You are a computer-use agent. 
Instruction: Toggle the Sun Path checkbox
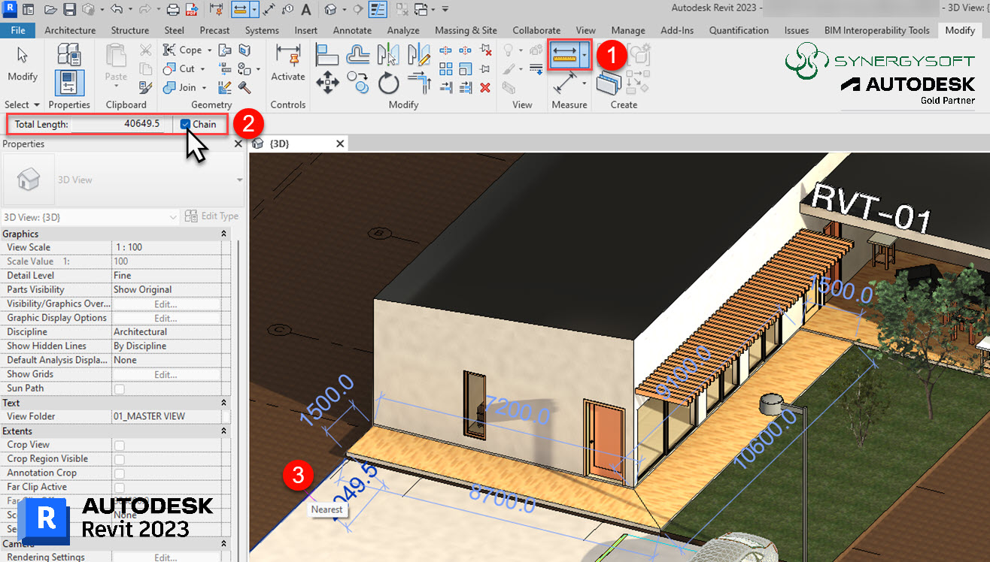point(119,388)
